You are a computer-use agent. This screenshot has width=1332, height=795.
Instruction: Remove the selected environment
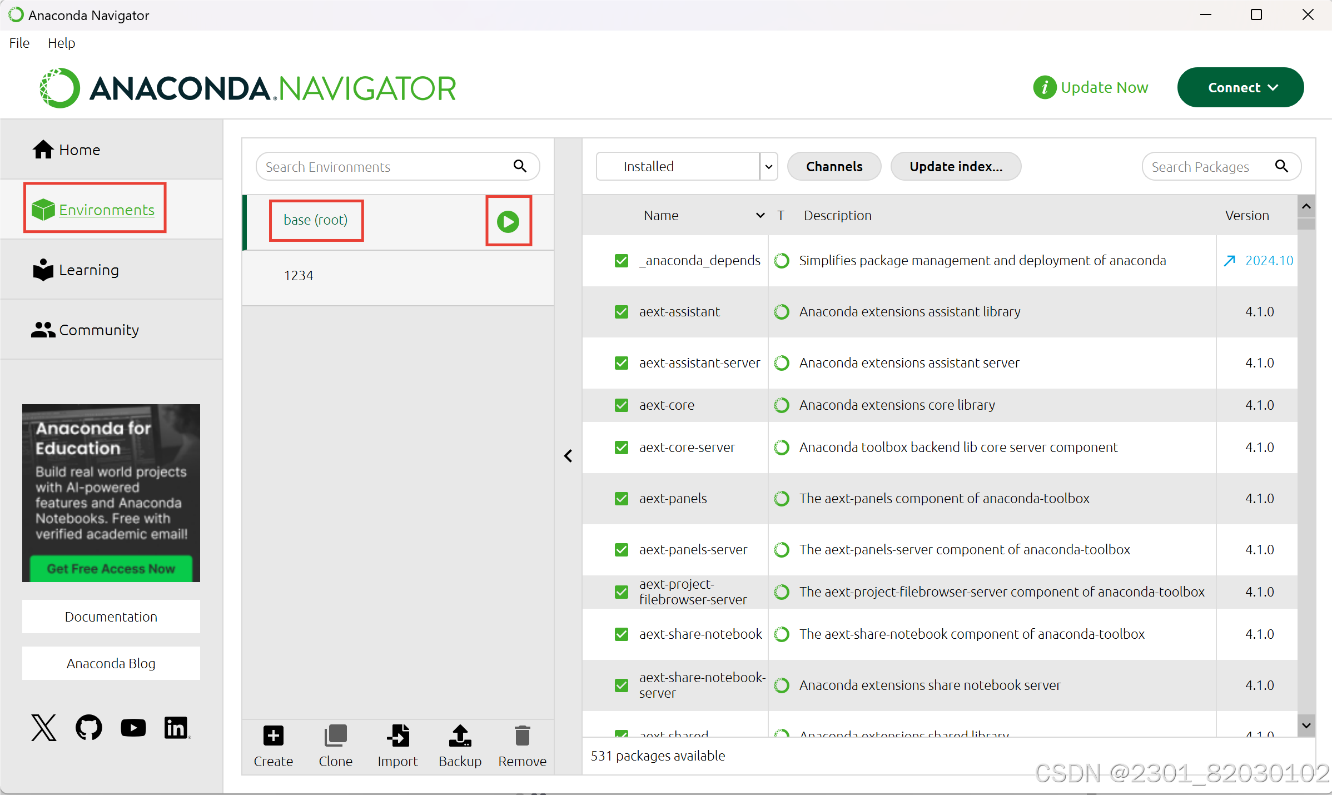pyautogui.click(x=522, y=746)
